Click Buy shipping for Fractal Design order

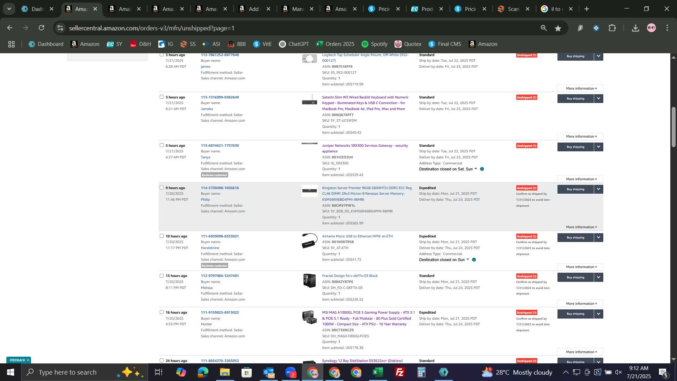(x=575, y=277)
